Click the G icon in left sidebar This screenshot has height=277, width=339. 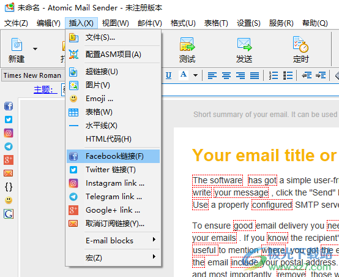click(9, 214)
